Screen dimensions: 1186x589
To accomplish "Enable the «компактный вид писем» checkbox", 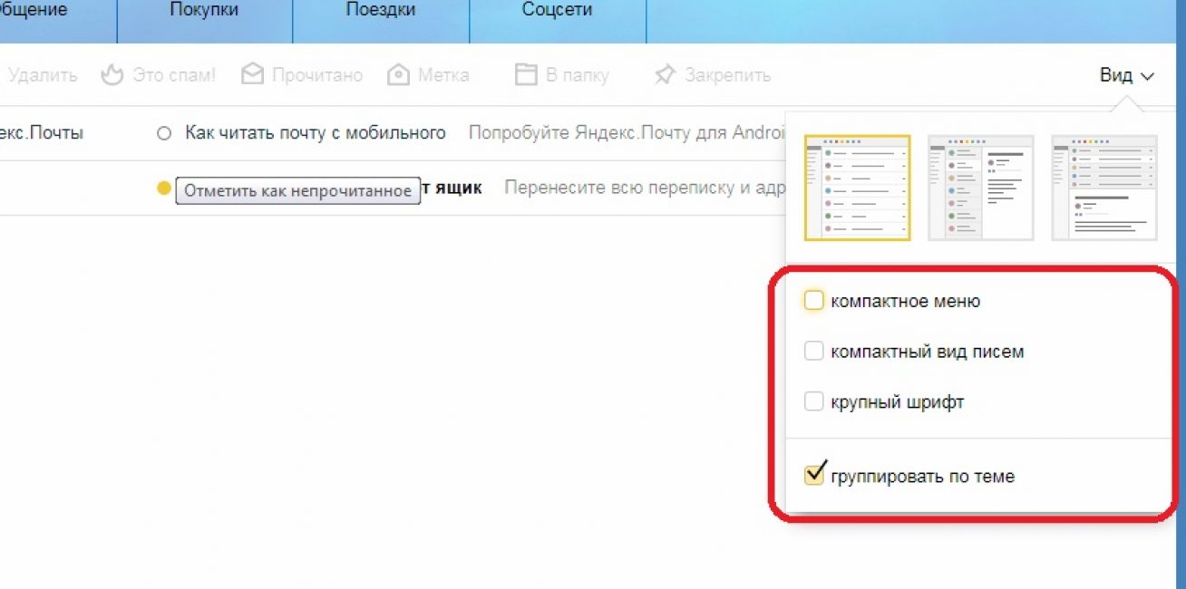I will click(x=813, y=351).
